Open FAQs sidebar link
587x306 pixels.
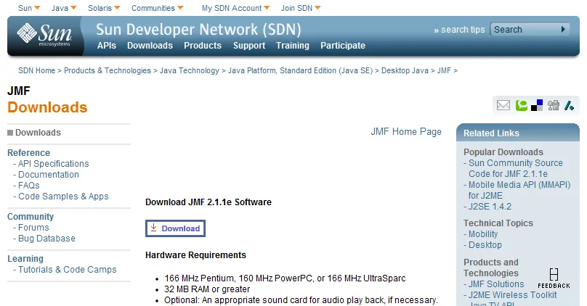point(29,186)
